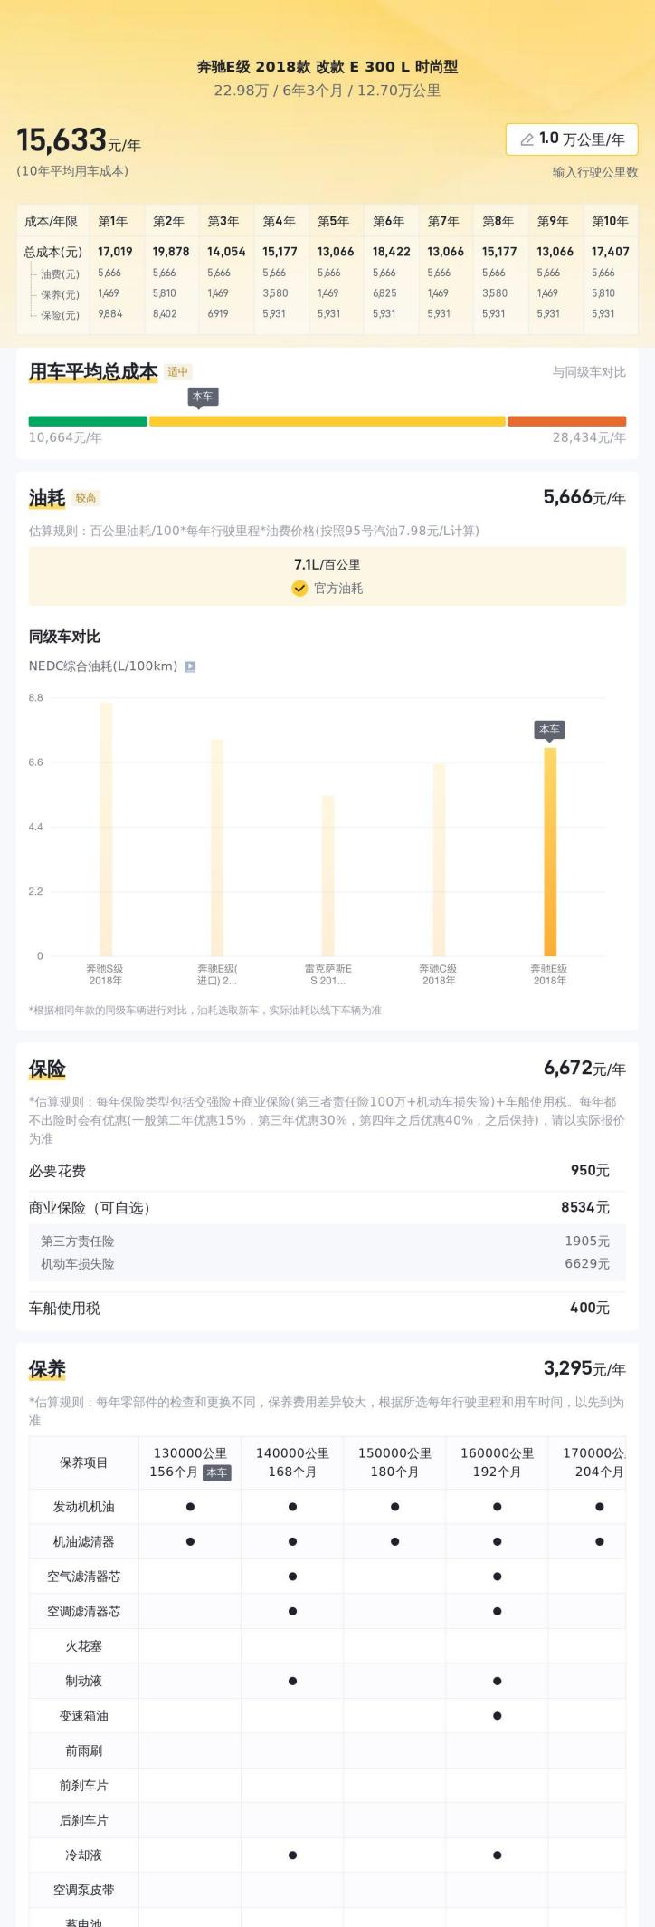
Task: Click the 本车 marker above the cost bar
Action: pos(203,398)
